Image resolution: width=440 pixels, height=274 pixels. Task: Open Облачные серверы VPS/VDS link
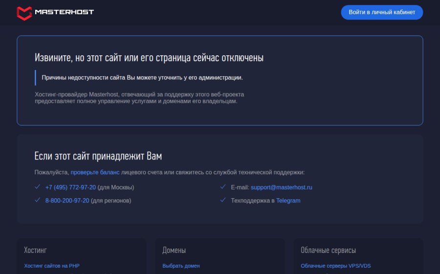(335, 266)
